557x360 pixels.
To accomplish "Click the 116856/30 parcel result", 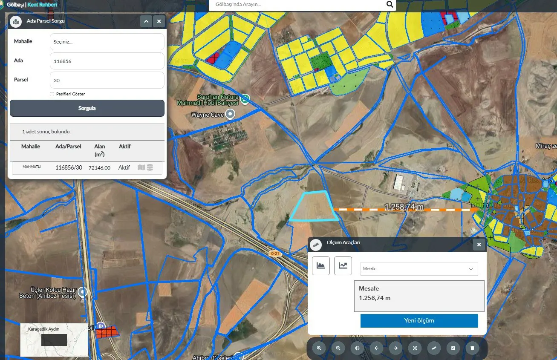I will (x=69, y=168).
